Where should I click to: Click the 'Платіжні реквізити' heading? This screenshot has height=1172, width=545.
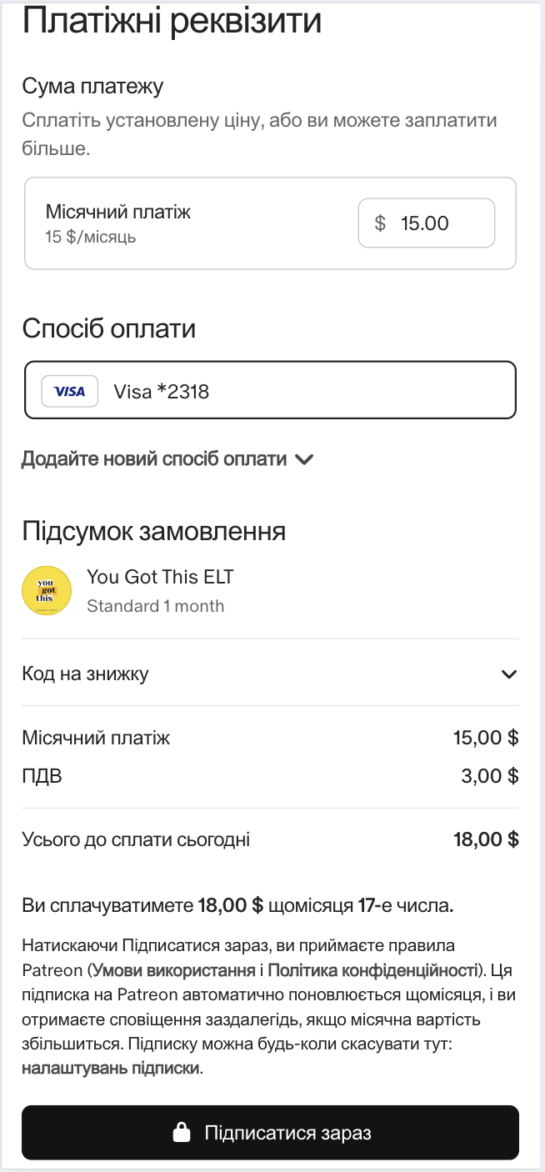pos(172,21)
